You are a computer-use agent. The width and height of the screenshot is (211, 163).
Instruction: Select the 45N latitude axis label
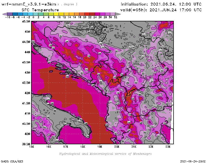[x=27, y=32]
